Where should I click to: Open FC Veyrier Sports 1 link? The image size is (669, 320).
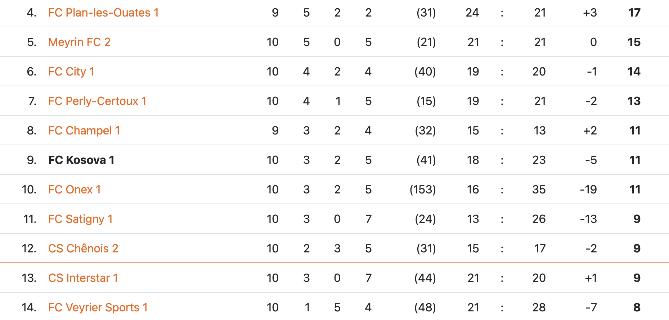point(98,308)
